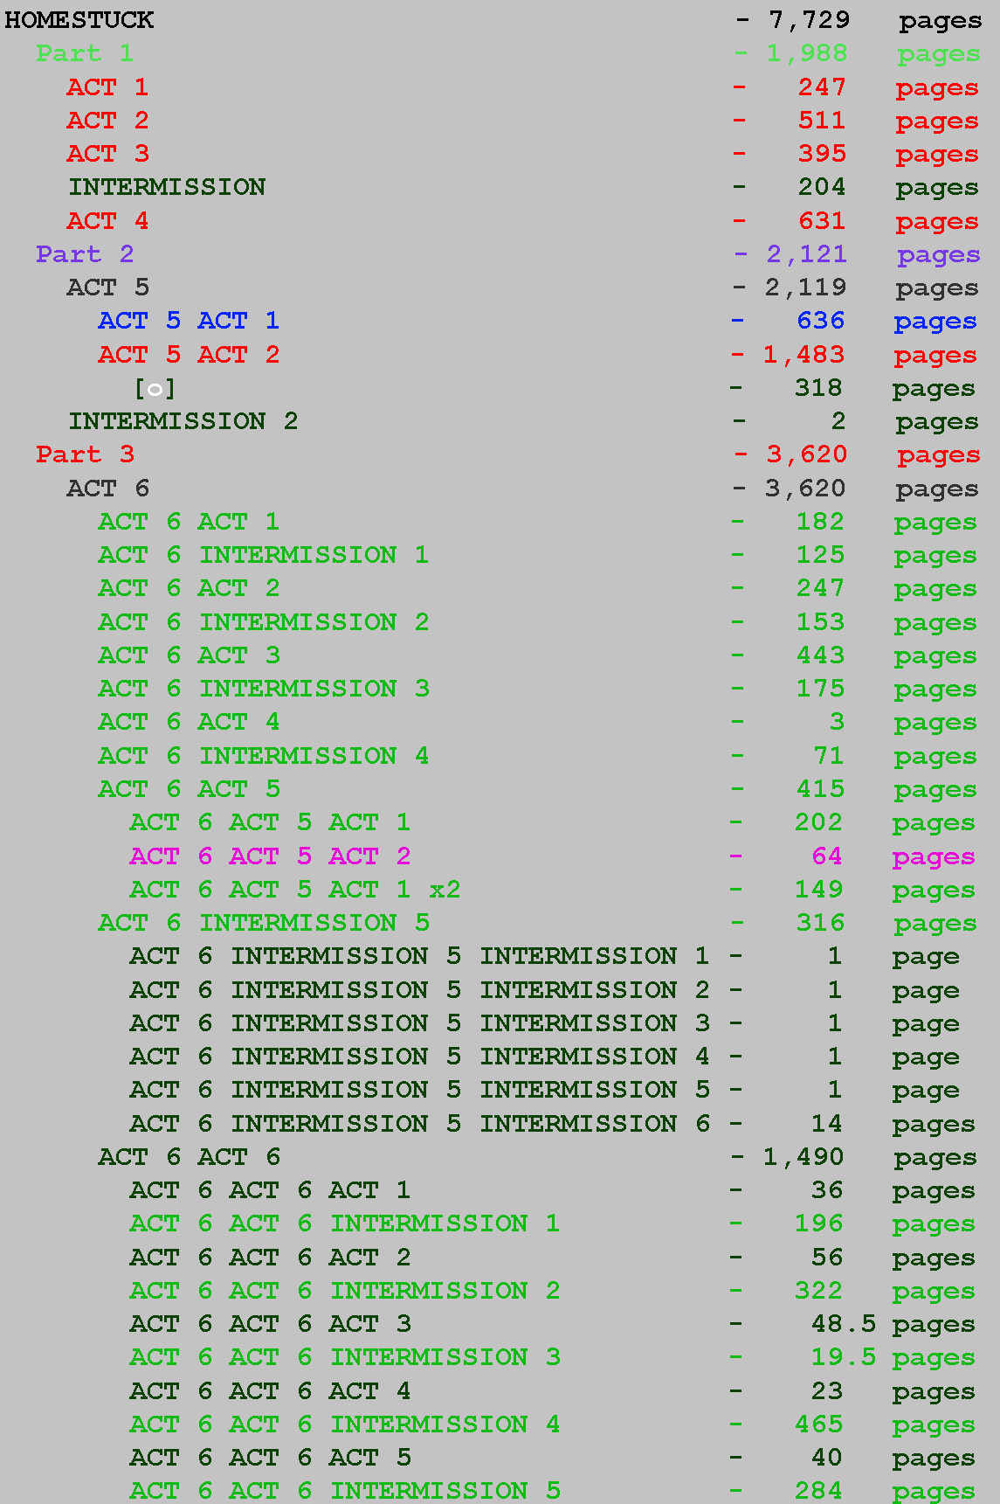Click 'ACT 6 INTERMISSION 4' row
The image size is (1000, 1504).
tap(263, 756)
